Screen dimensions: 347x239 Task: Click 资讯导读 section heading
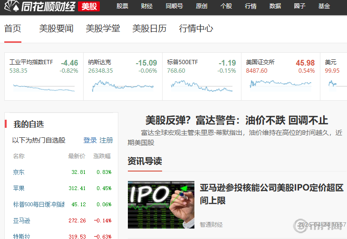point(145,161)
